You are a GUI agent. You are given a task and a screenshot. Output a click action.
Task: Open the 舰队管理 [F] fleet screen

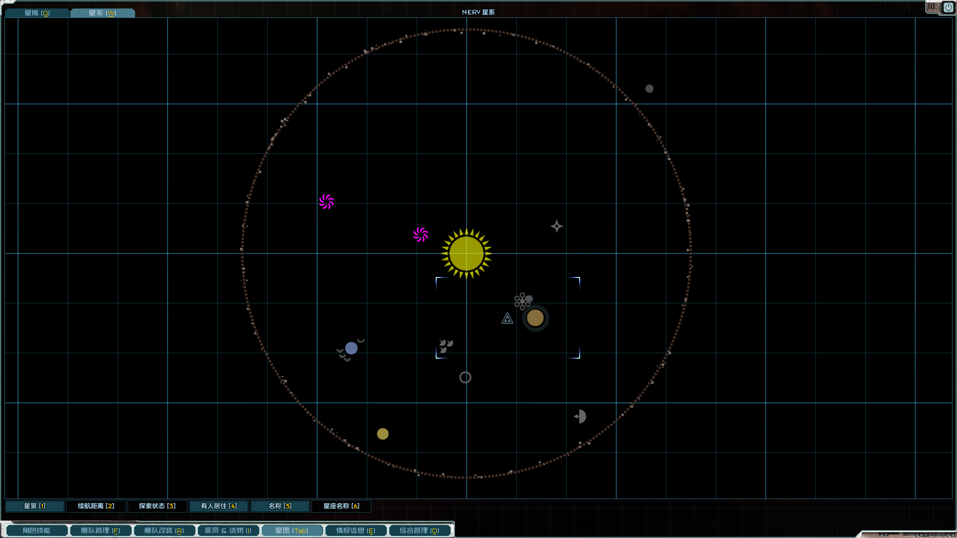click(x=100, y=531)
